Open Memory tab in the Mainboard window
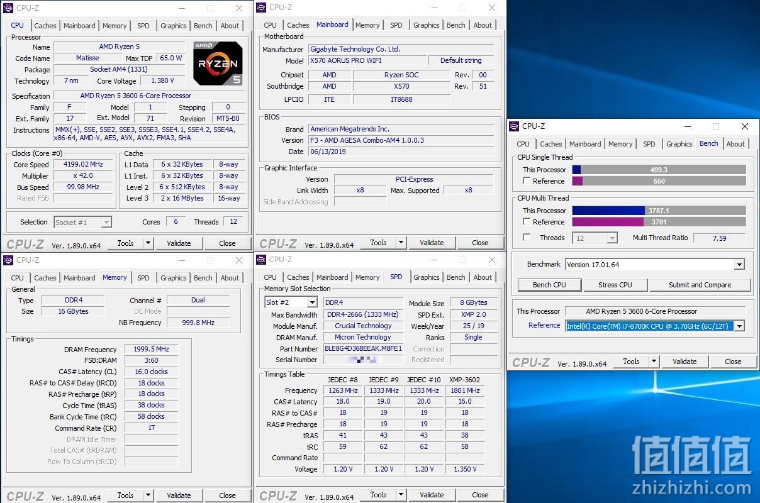 367,25
